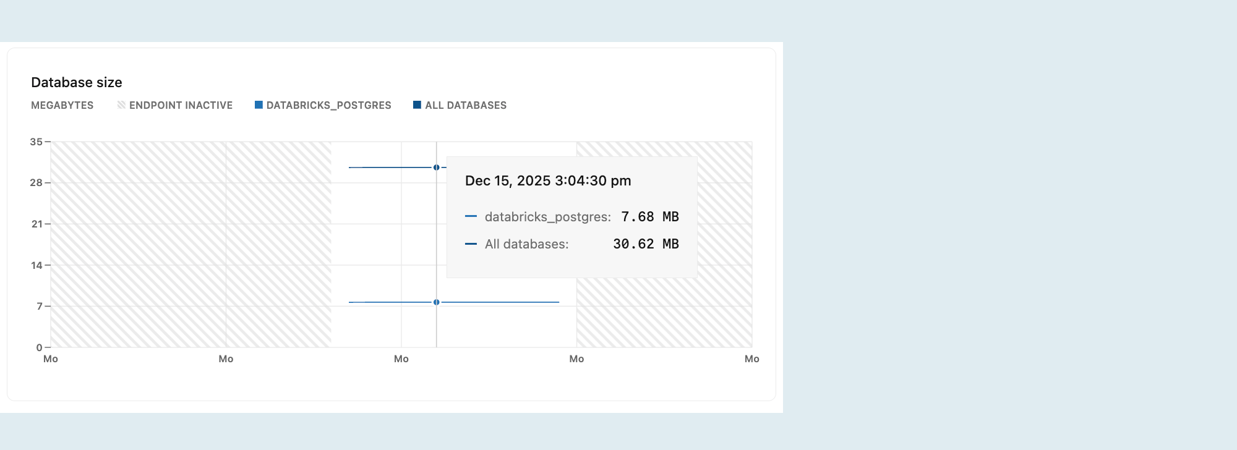This screenshot has height=450, width=1237.
Task: Click the 30.62 MB value in the tooltip
Action: (x=646, y=244)
